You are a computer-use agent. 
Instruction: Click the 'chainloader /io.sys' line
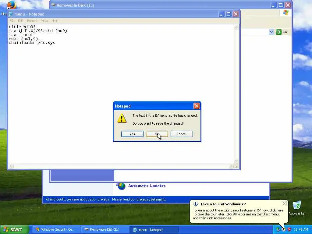[32, 43]
